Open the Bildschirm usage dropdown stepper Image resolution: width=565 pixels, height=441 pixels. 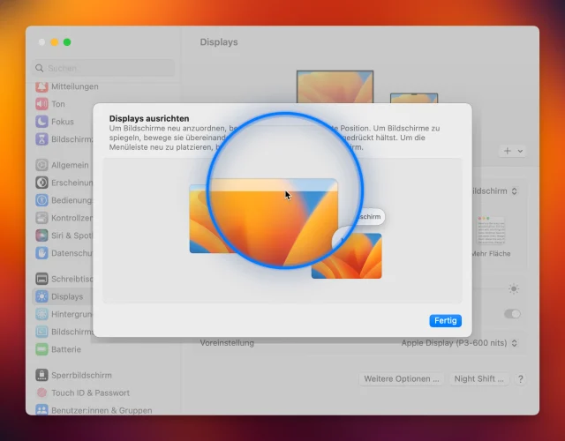(x=514, y=191)
